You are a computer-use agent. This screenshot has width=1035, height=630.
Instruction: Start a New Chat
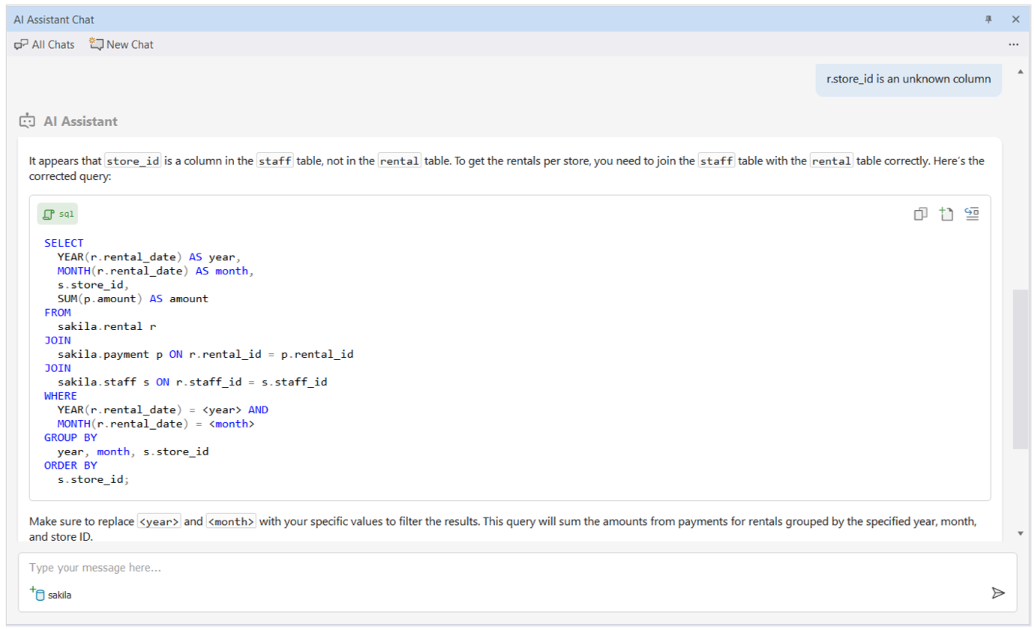click(x=121, y=44)
